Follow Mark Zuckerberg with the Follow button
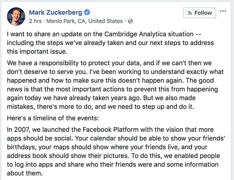The height and width of the screenshot is (180, 234). coord(200,13)
